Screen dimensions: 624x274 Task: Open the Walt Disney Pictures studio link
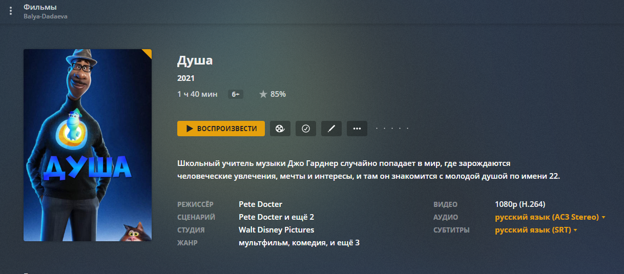(x=276, y=230)
